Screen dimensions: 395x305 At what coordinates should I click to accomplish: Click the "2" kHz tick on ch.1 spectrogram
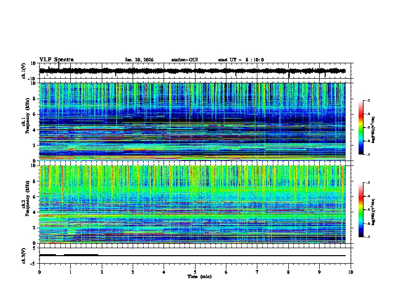[x=35, y=145]
